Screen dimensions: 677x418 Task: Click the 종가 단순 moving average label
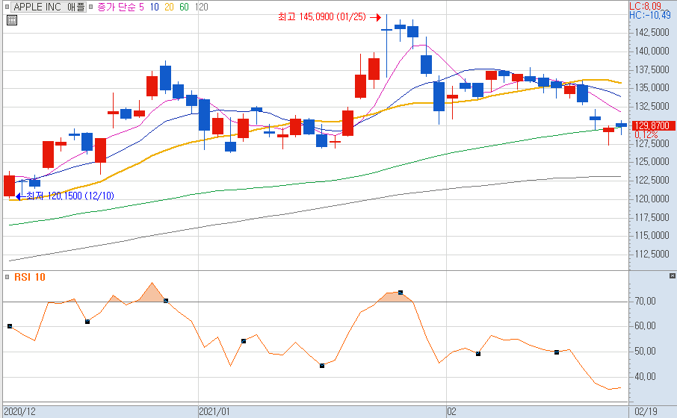(x=115, y=7)
